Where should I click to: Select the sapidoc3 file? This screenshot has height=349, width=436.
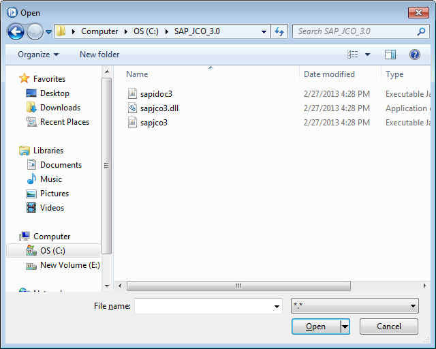[156, 94]
